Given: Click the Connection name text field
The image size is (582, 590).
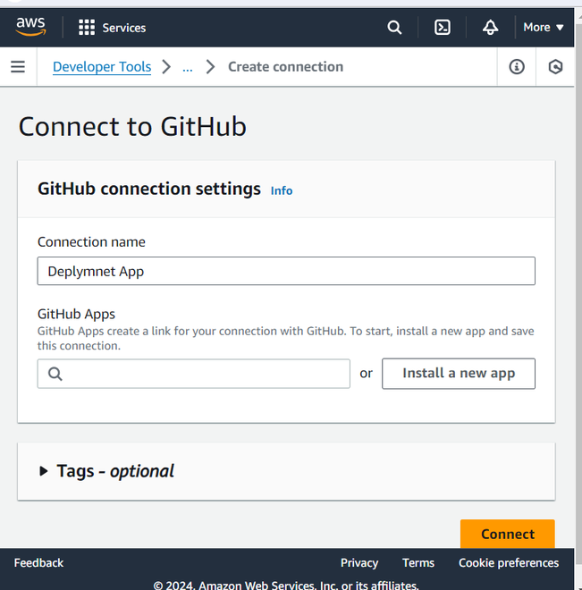Looking at the screenshot, I should [x=286, y=271].
